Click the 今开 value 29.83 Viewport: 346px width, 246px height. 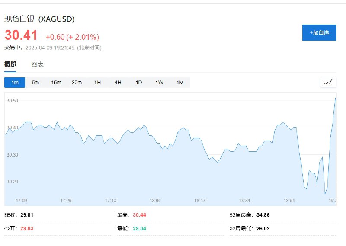pos(27,228)
